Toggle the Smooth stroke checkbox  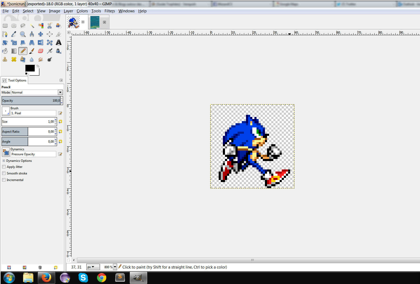[4, 173]
